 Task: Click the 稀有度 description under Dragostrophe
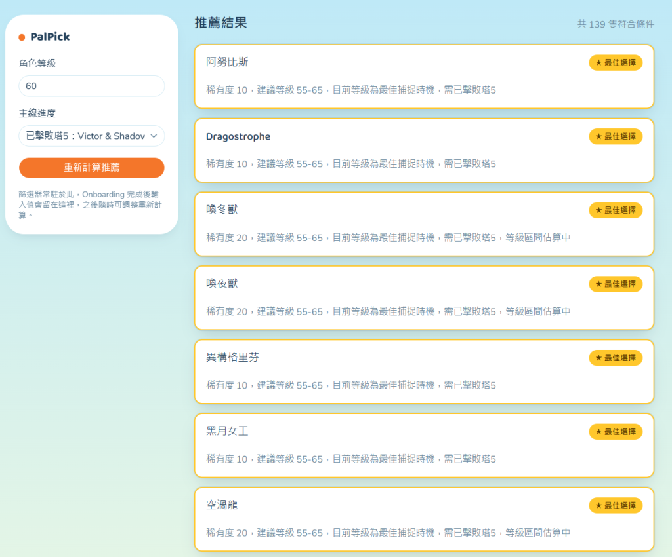pyautogui.click(x=351, y=164)
